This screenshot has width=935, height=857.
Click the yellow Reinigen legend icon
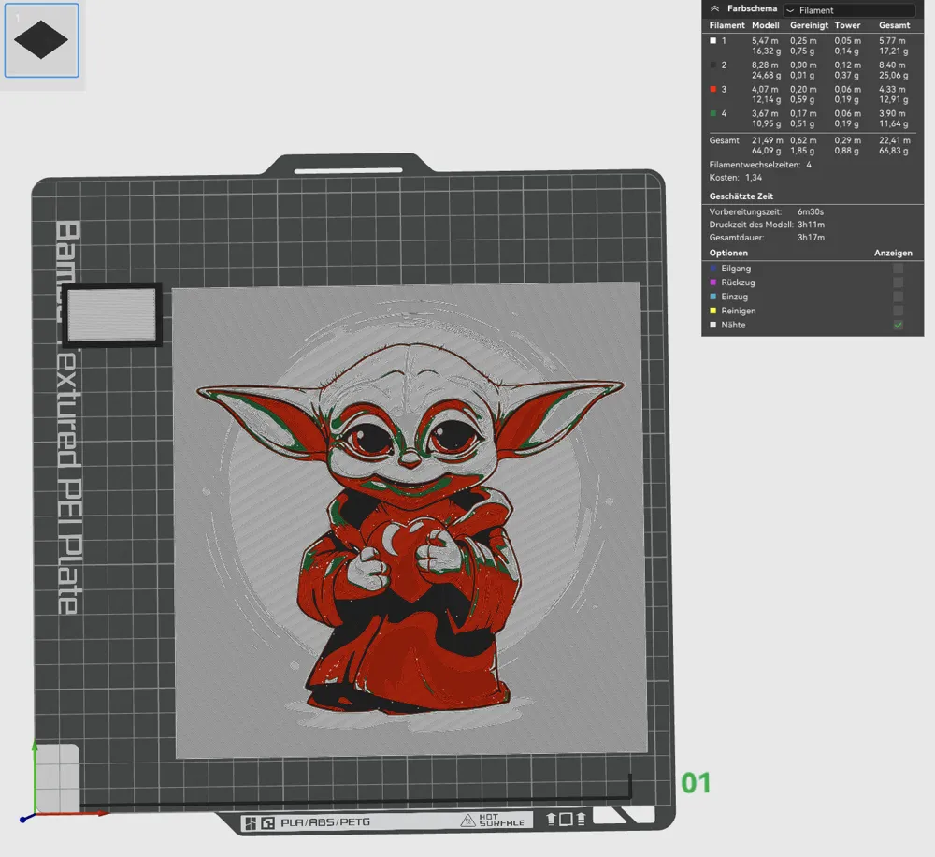coord(712,311)
